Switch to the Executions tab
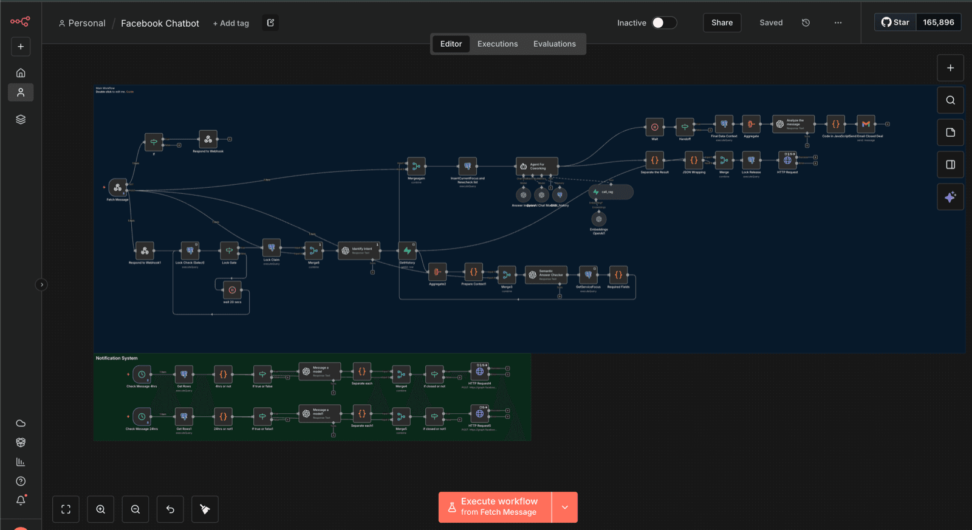 tap(498, 44)
